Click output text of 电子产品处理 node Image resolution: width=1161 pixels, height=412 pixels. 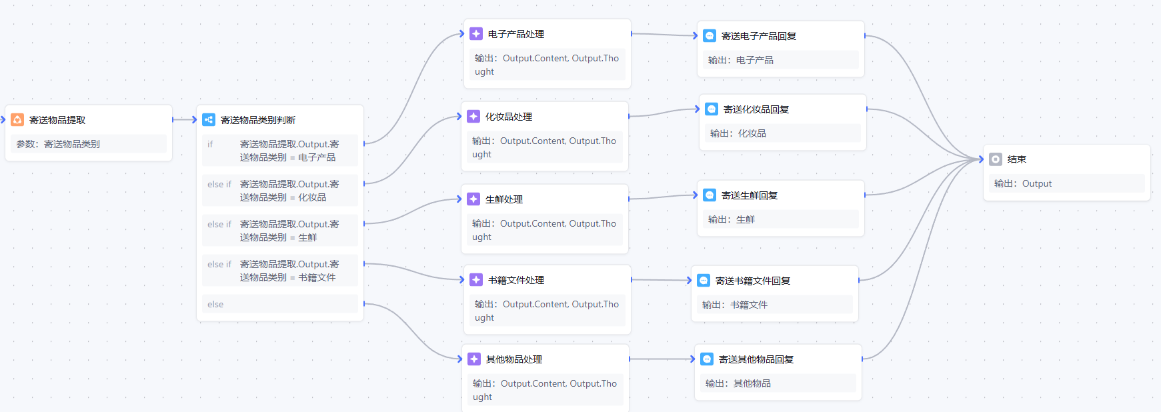tap(547, 65)
